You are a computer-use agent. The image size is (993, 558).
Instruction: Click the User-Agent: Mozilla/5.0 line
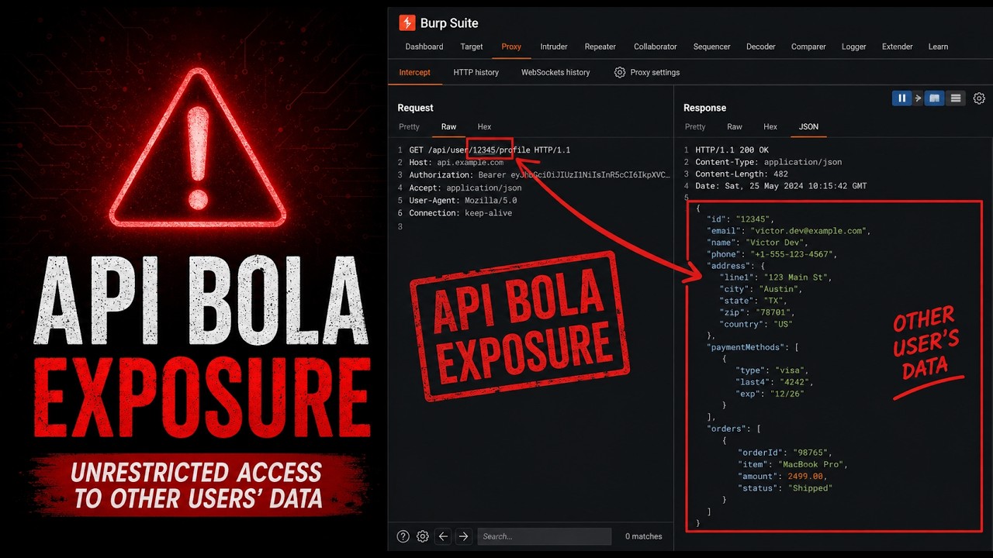pos(463,200)
